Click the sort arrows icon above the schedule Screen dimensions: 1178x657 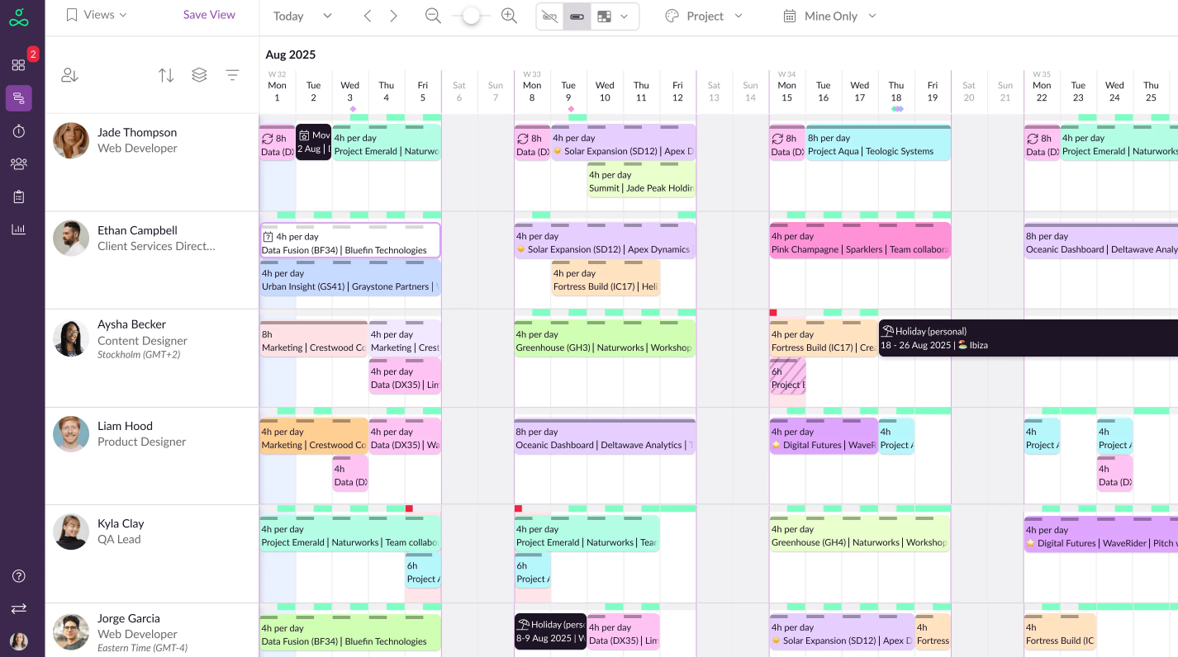point(166,75)
